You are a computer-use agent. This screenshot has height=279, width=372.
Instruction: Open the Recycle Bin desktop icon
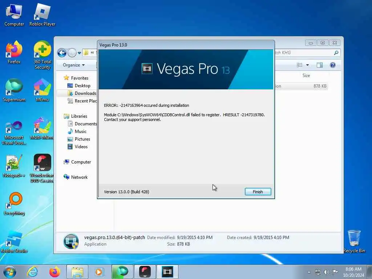click(x=354, y=242)
